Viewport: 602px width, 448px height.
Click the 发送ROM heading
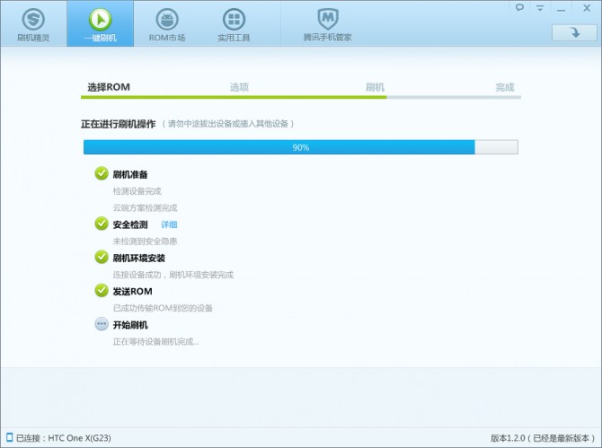[132, 292]
